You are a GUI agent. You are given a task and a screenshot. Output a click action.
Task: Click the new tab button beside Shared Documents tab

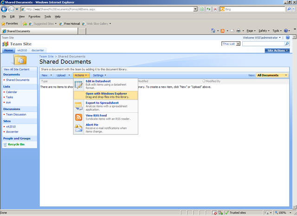pos(82,31)
